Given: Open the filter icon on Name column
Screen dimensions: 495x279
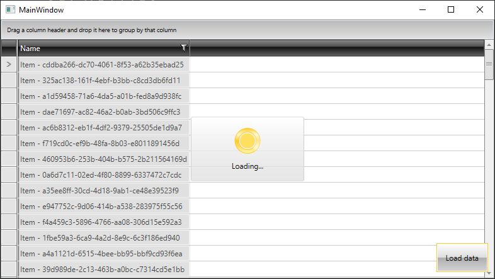Looking at the screenshot, I should [x=183, y=47].
